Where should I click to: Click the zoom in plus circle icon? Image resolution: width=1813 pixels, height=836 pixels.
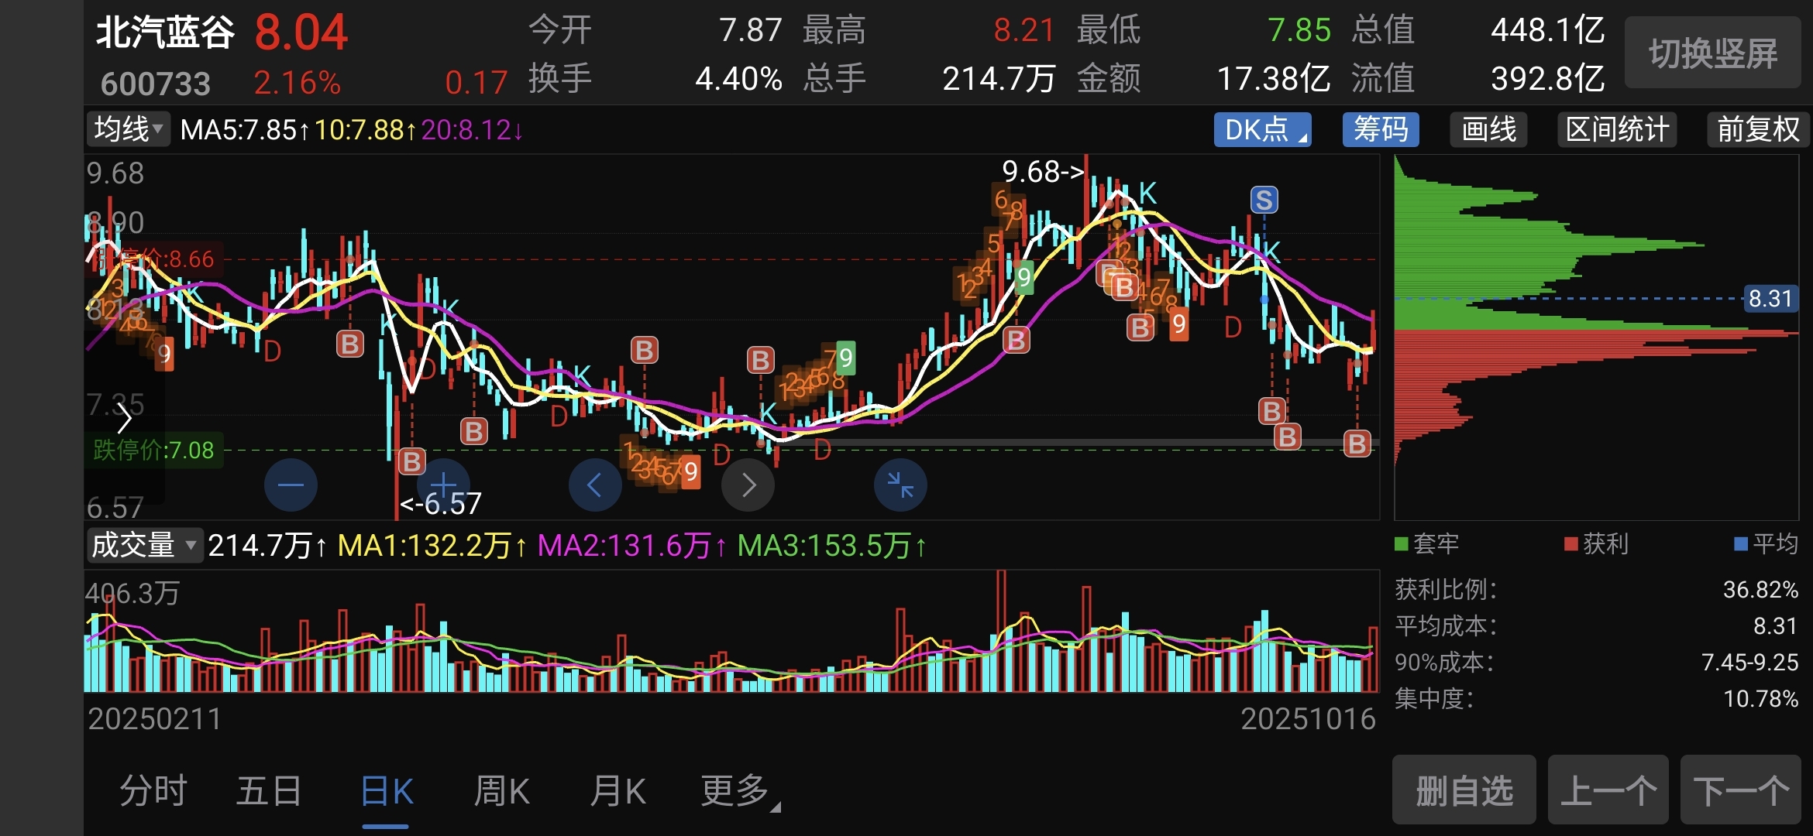[x=443, y=485]
